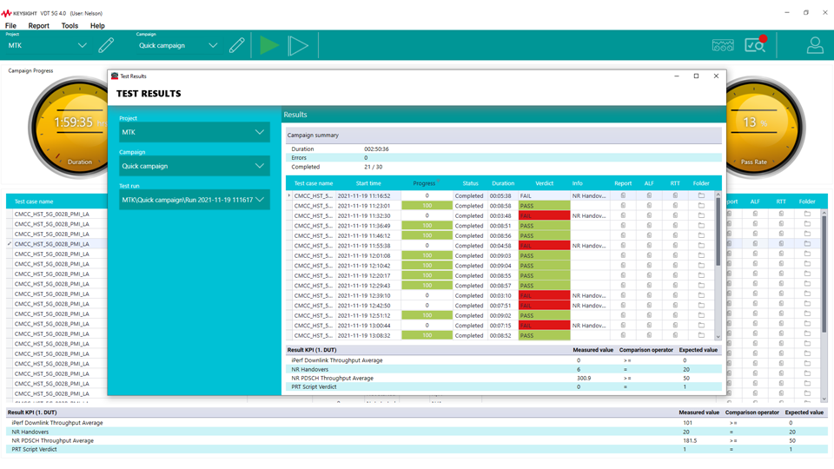Open the folder icon for the 11:23:01 test
This screenshot has width=834, height=469.
[x=701, y=206]
